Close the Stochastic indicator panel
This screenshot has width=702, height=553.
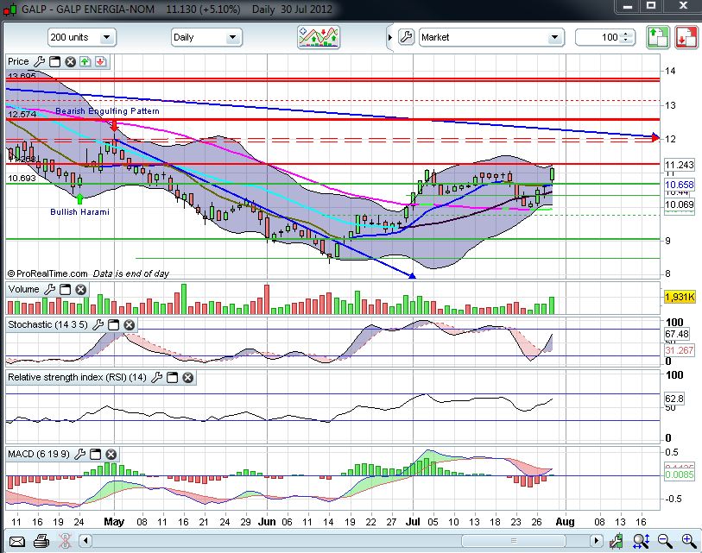click(130, 325)
